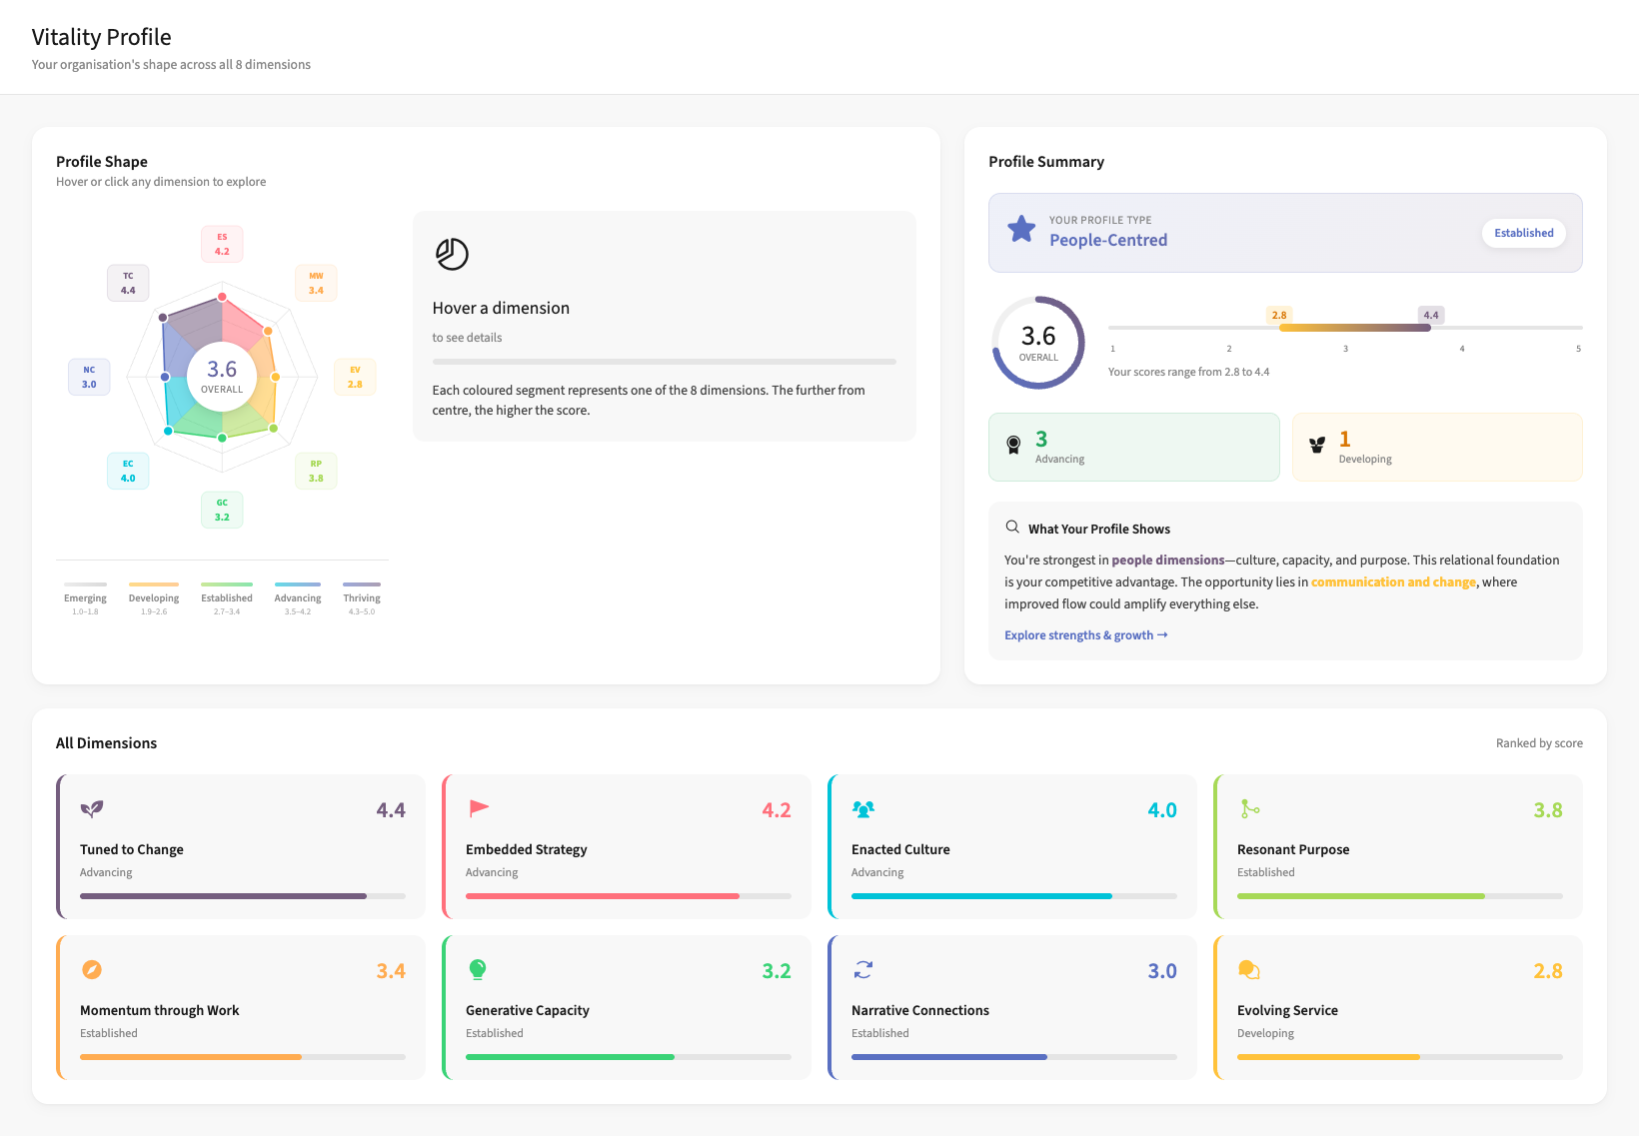
Task: Click the star icon beside People-Centred profile type
Action: point(1021,229)
